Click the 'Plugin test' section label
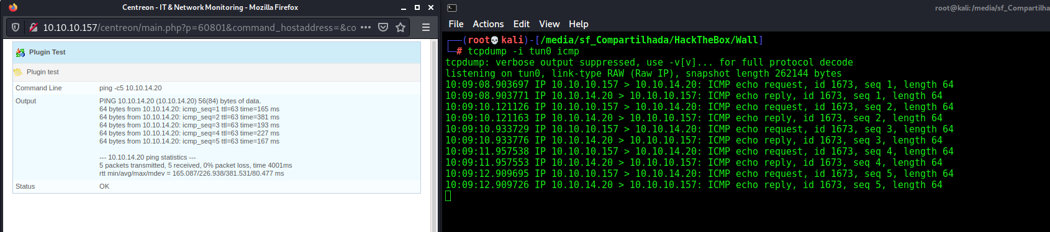This screenshot has height=232, width=1050. coord(43,72)
